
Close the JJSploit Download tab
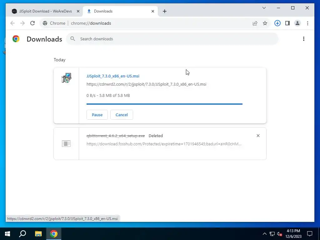pyautogui.click(x=78, y=12)
